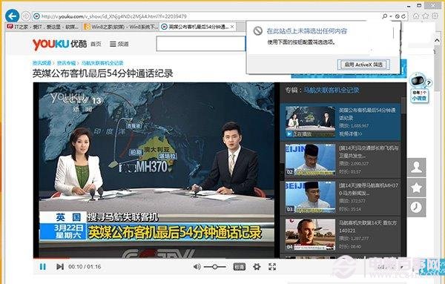Refresh the page in address bar
Screen dimensions: 445x284
click(403, 16)
